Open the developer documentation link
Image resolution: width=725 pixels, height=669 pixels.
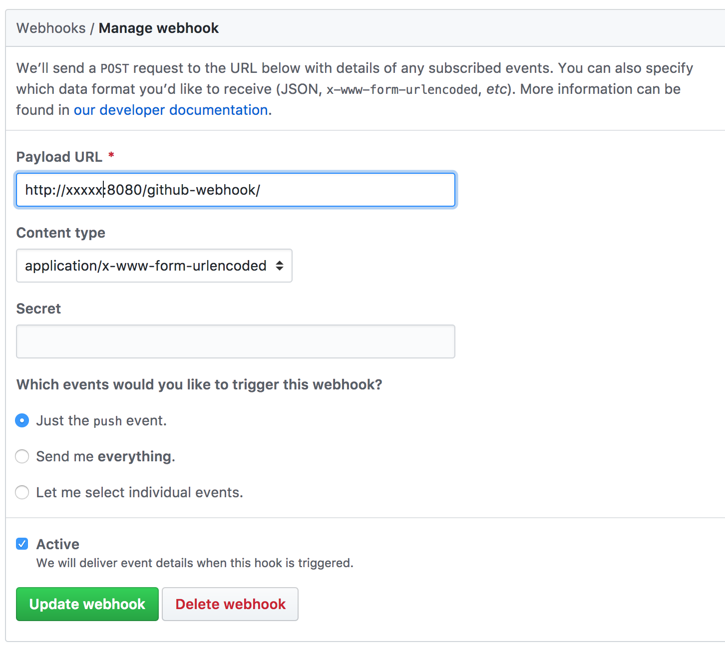[x=171, y=110]
